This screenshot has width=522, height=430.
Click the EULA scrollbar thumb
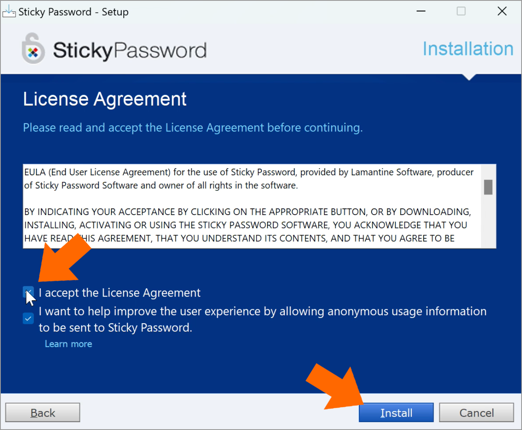[488, 187]
